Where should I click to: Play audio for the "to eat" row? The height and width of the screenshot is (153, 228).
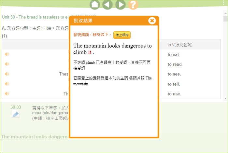[x=7, y=54]
